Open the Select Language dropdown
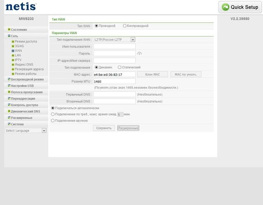 click(x=25, y=130)
